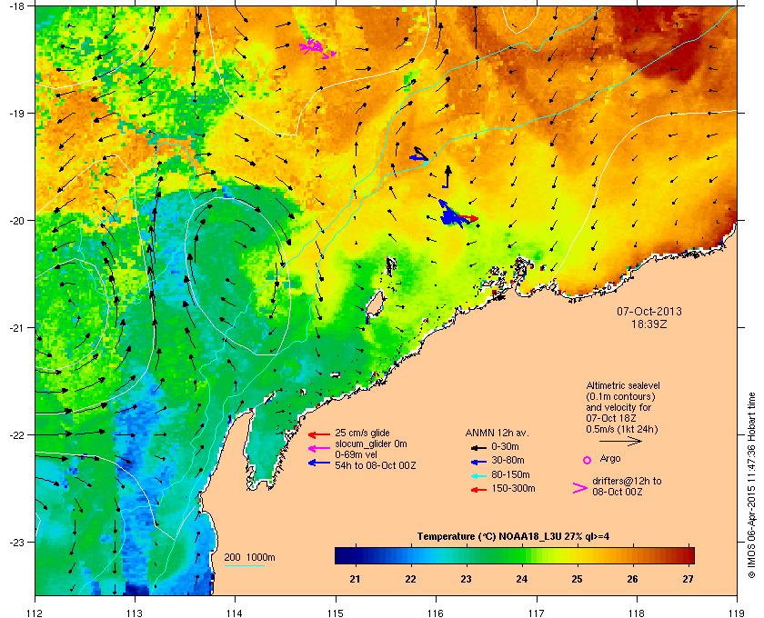
Task: Click the latitude -20 axis label
Action: (x=17, y=221)
